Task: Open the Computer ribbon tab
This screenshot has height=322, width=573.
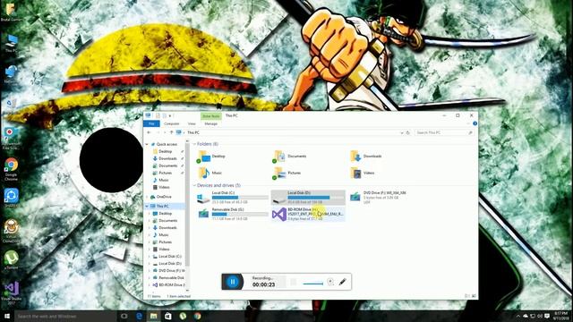Action: [x=171, y=123]
